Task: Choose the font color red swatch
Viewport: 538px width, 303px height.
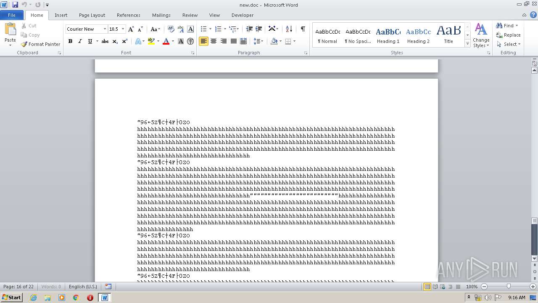Action: tap(166, 41)
